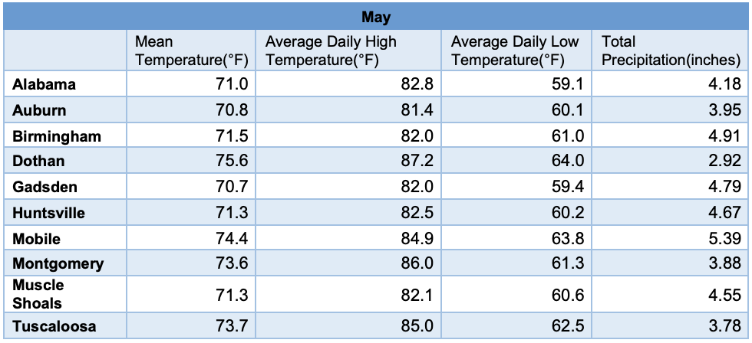The width and height of the screenshot is (752, 343).
Task: Click the Birmingham row label
Action: pyautogui.click(x=57, y=136)
